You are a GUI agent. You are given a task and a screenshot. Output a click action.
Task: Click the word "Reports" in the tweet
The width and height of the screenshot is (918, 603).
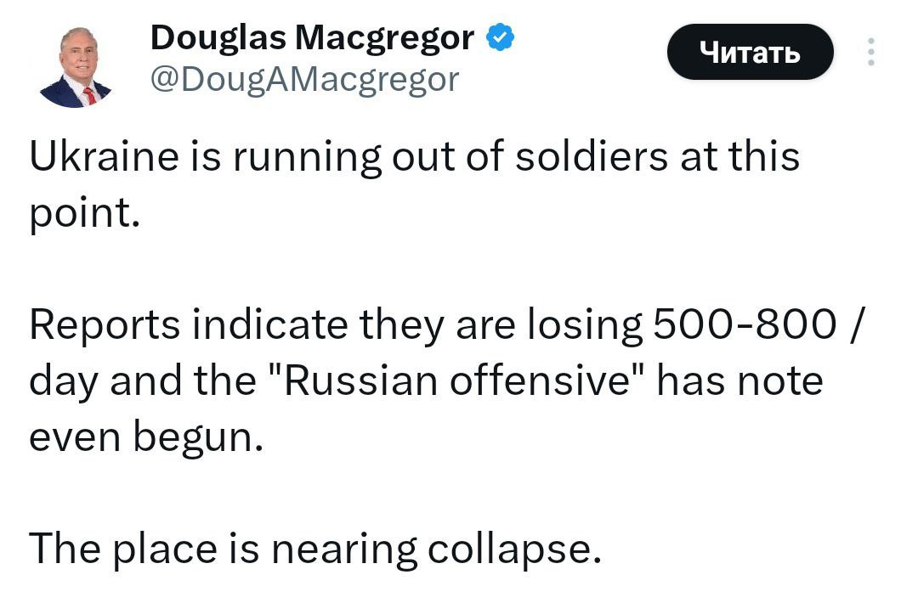pyautogui.click(x=105, y=325)
